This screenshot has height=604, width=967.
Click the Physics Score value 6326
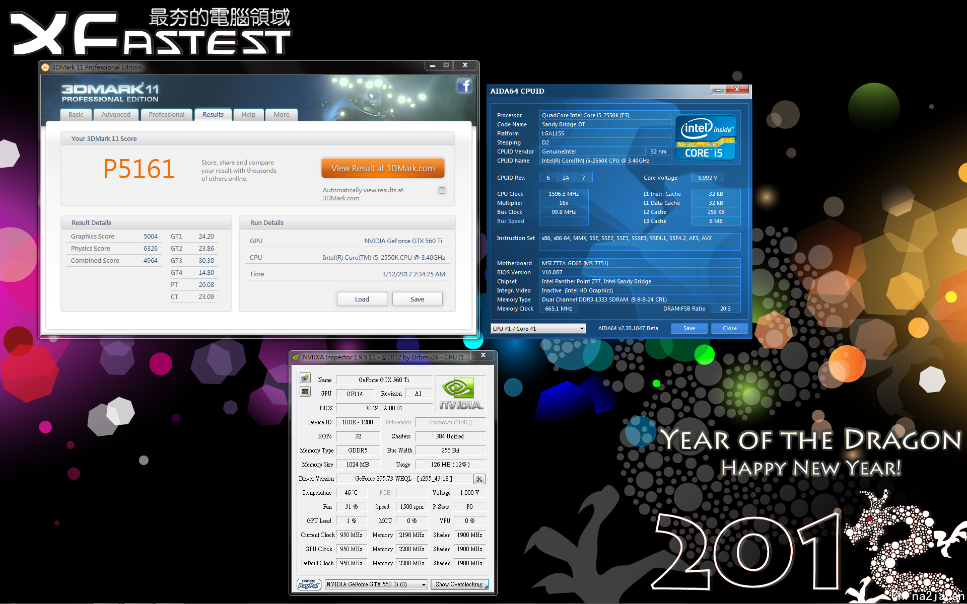pos(151,249)
